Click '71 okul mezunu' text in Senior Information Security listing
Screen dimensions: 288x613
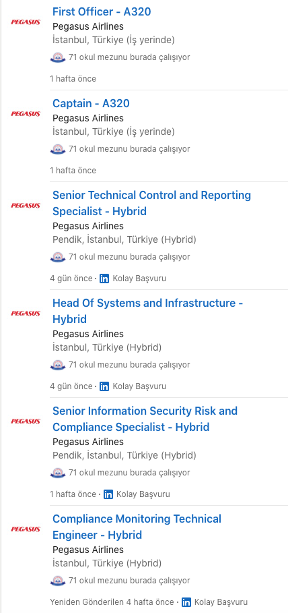[129, 473]
